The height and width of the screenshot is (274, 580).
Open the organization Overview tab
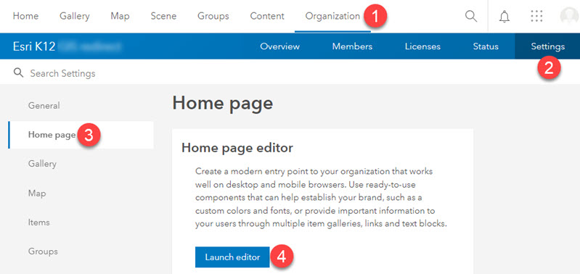click(279, 46)
